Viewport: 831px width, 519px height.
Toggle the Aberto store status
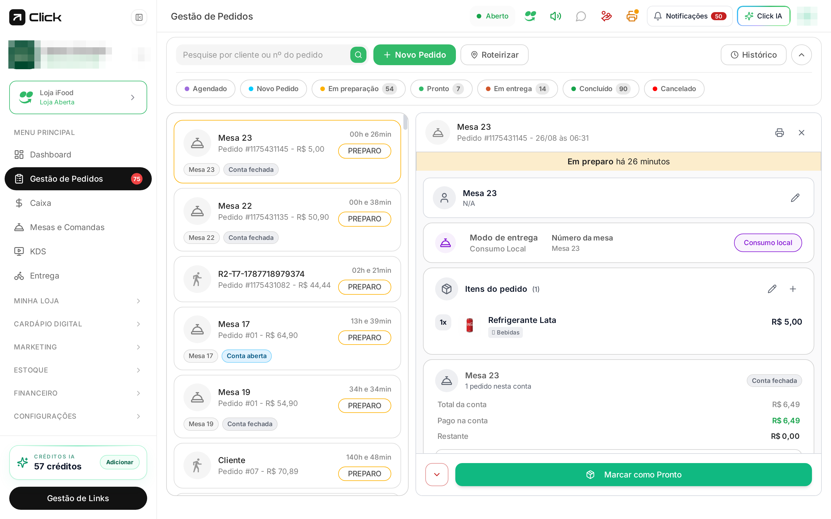click(x=493, y=16)
